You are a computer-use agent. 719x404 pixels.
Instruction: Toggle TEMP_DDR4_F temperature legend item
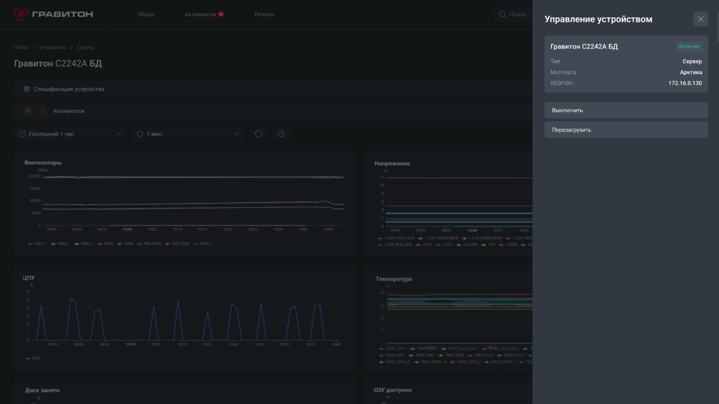click(394, 362)
